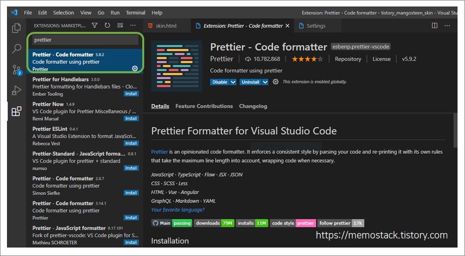Screen dimensions: 465x256
Task: Open Source Control view with 2 changes
Action: click(x=17, y=70)
